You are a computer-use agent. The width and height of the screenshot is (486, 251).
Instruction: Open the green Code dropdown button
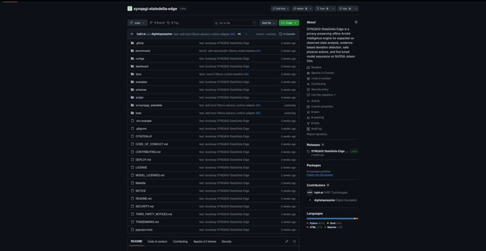[289, 23]
